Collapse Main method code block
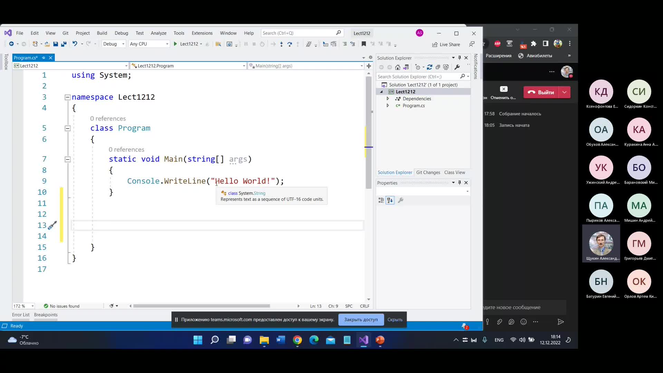The image size is (663, 373). 68,160
